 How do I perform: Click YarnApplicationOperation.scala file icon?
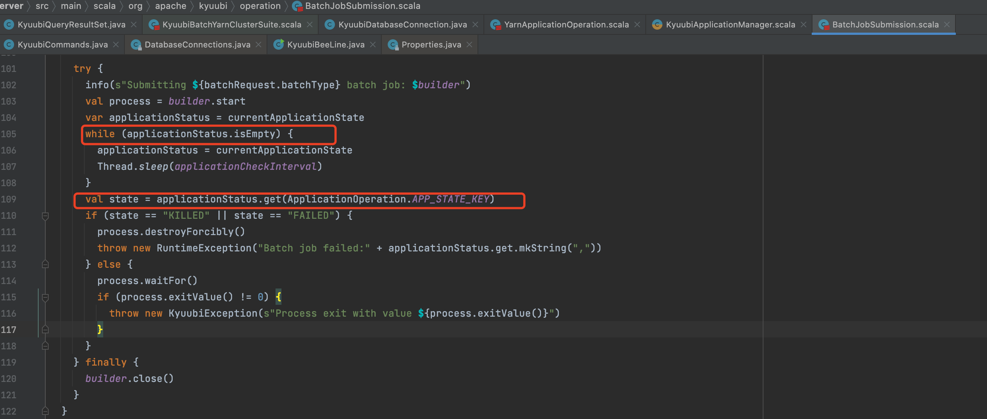pos(495,25)
